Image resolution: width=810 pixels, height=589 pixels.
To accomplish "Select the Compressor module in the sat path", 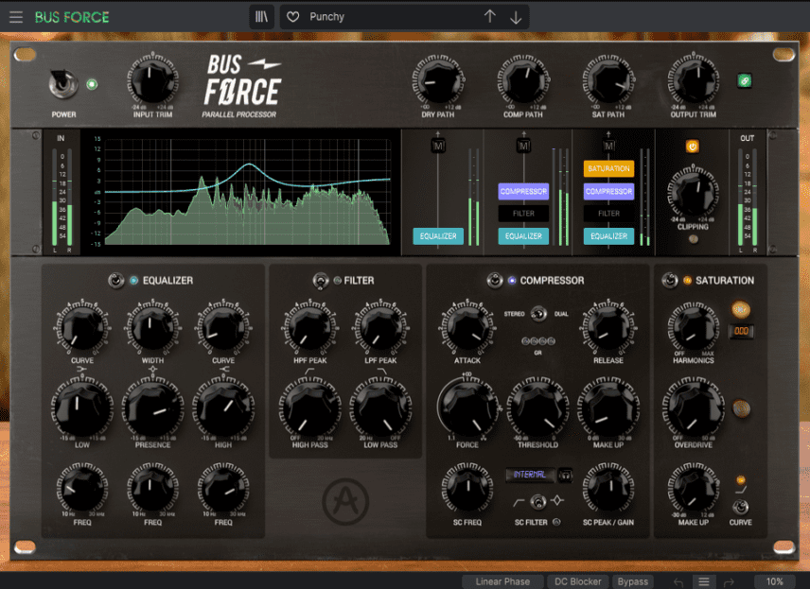I will tap(608, 192).
